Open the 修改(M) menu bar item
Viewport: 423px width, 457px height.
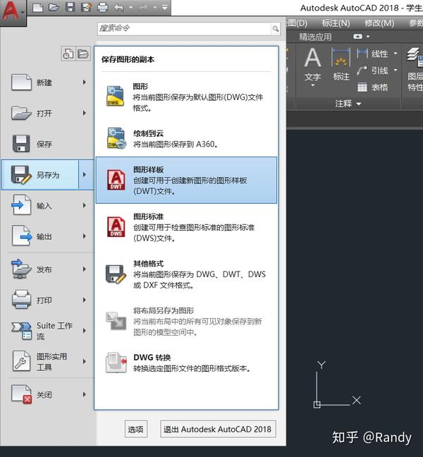379,23
